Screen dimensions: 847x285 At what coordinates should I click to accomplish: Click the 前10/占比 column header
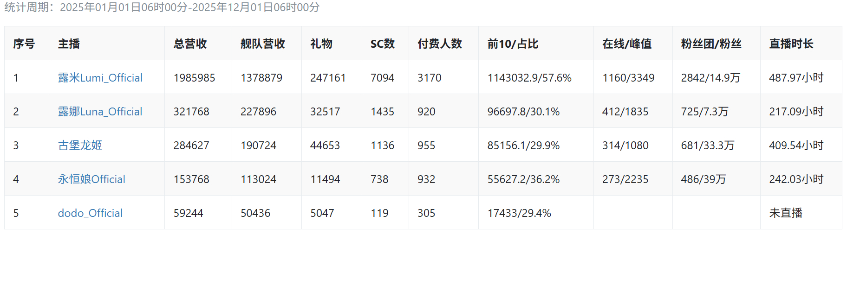[x=513, y=44]
